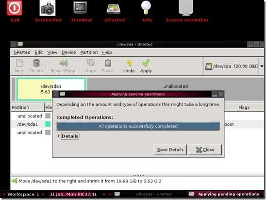The width and height of the screenshot is (266, 200).
Task: Launch the Terminal desktop icon
Action: 80,8
